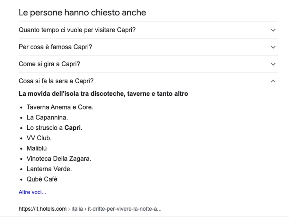Click the 'Lanterna Verde' list entry
The width and height of the screenshot is (289, 219).
[49, 169]
